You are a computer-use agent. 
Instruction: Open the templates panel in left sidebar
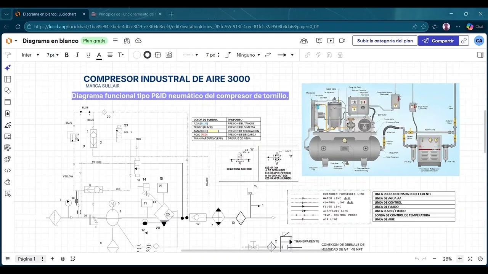[8, 79]
